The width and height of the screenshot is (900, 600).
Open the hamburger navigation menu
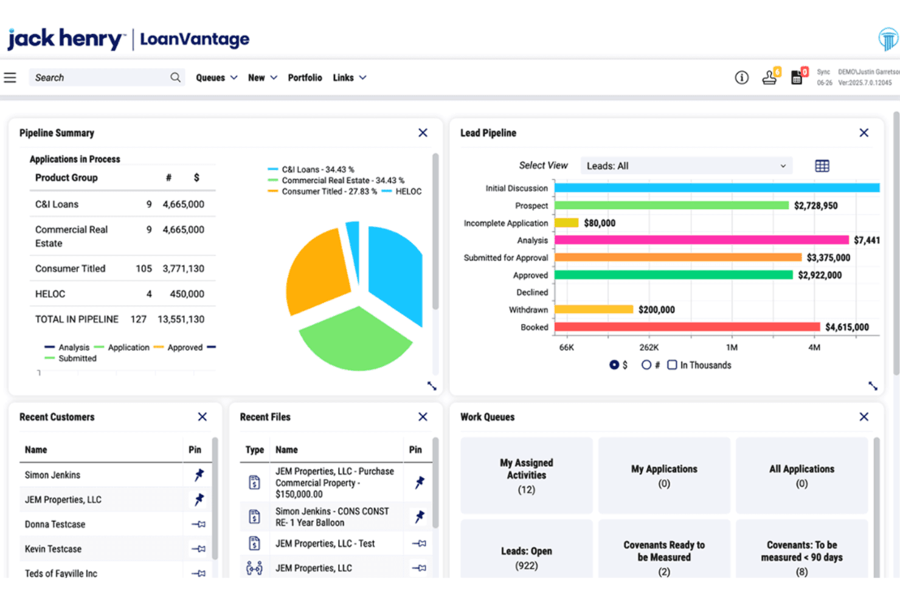pyautogui.click(x=10, y=78)
